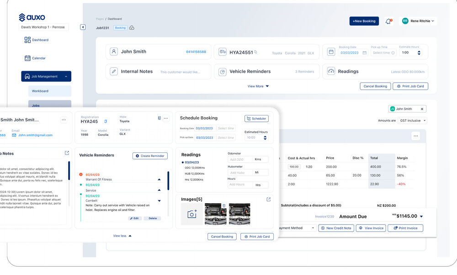The height and width of the screenshot is (275, 457).
Task: Click Delete on the Cambelt reminder
Action: [153, 218]
